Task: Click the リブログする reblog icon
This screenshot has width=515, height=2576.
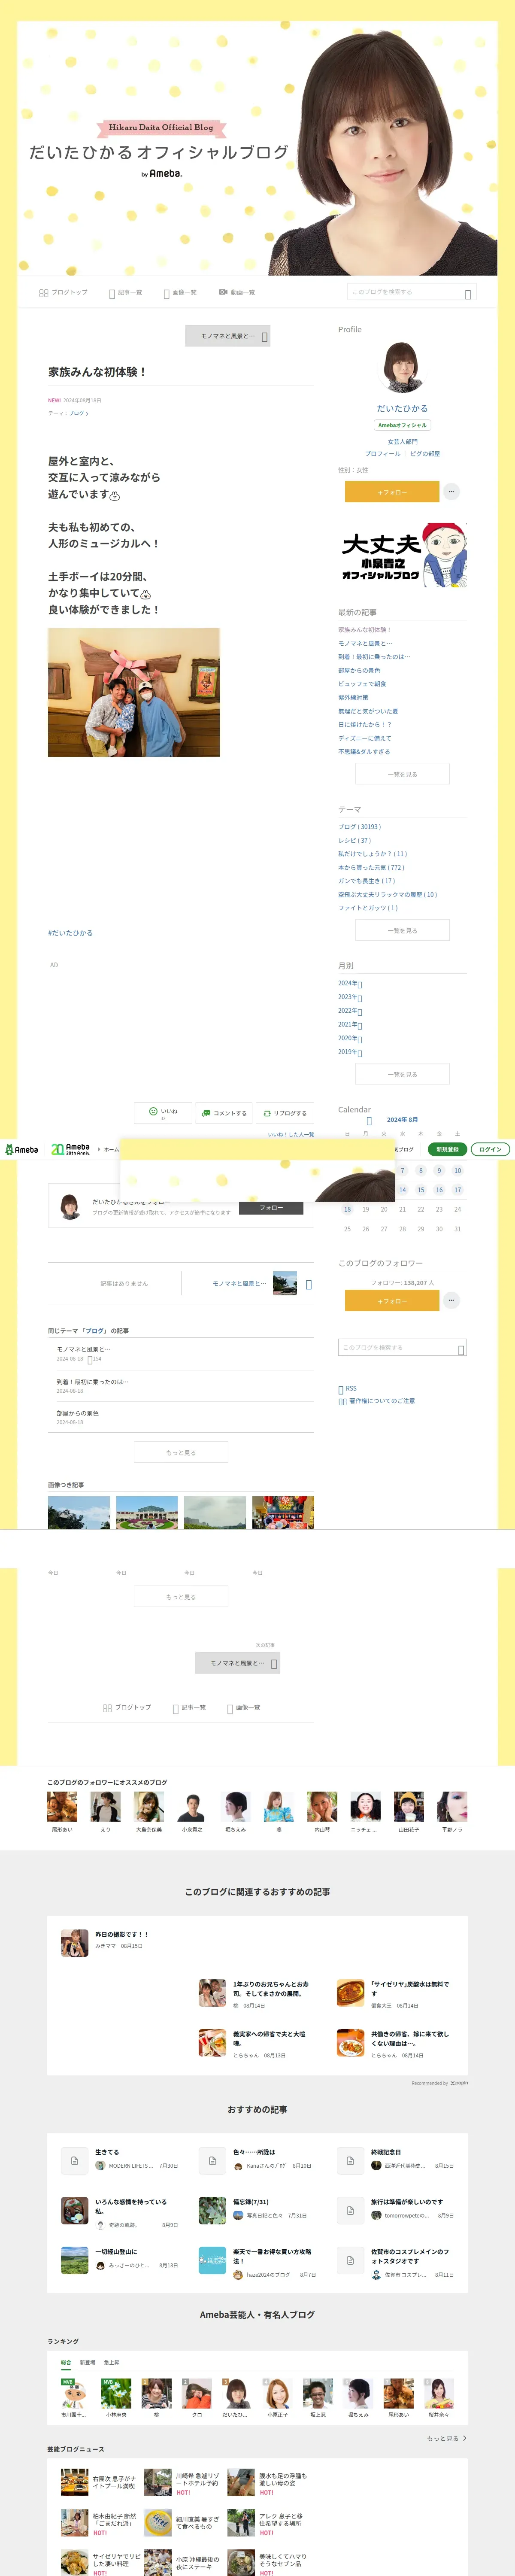Action: click(267, 1113)
